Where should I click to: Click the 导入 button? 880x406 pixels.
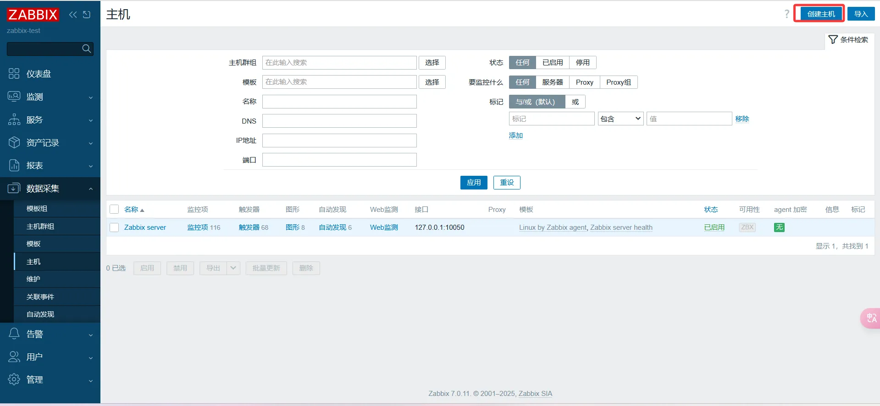[861, 14]
